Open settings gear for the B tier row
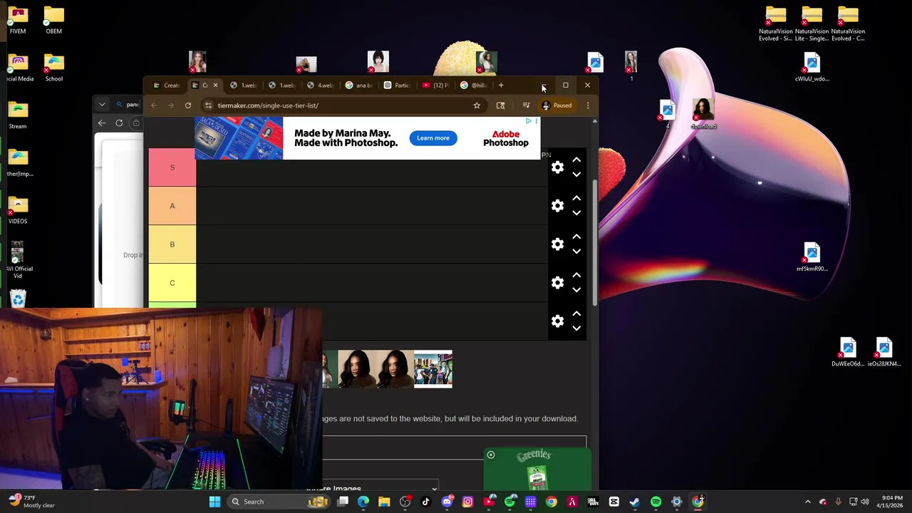This screenshot has height=513, width=912. (x=557, y=244)
